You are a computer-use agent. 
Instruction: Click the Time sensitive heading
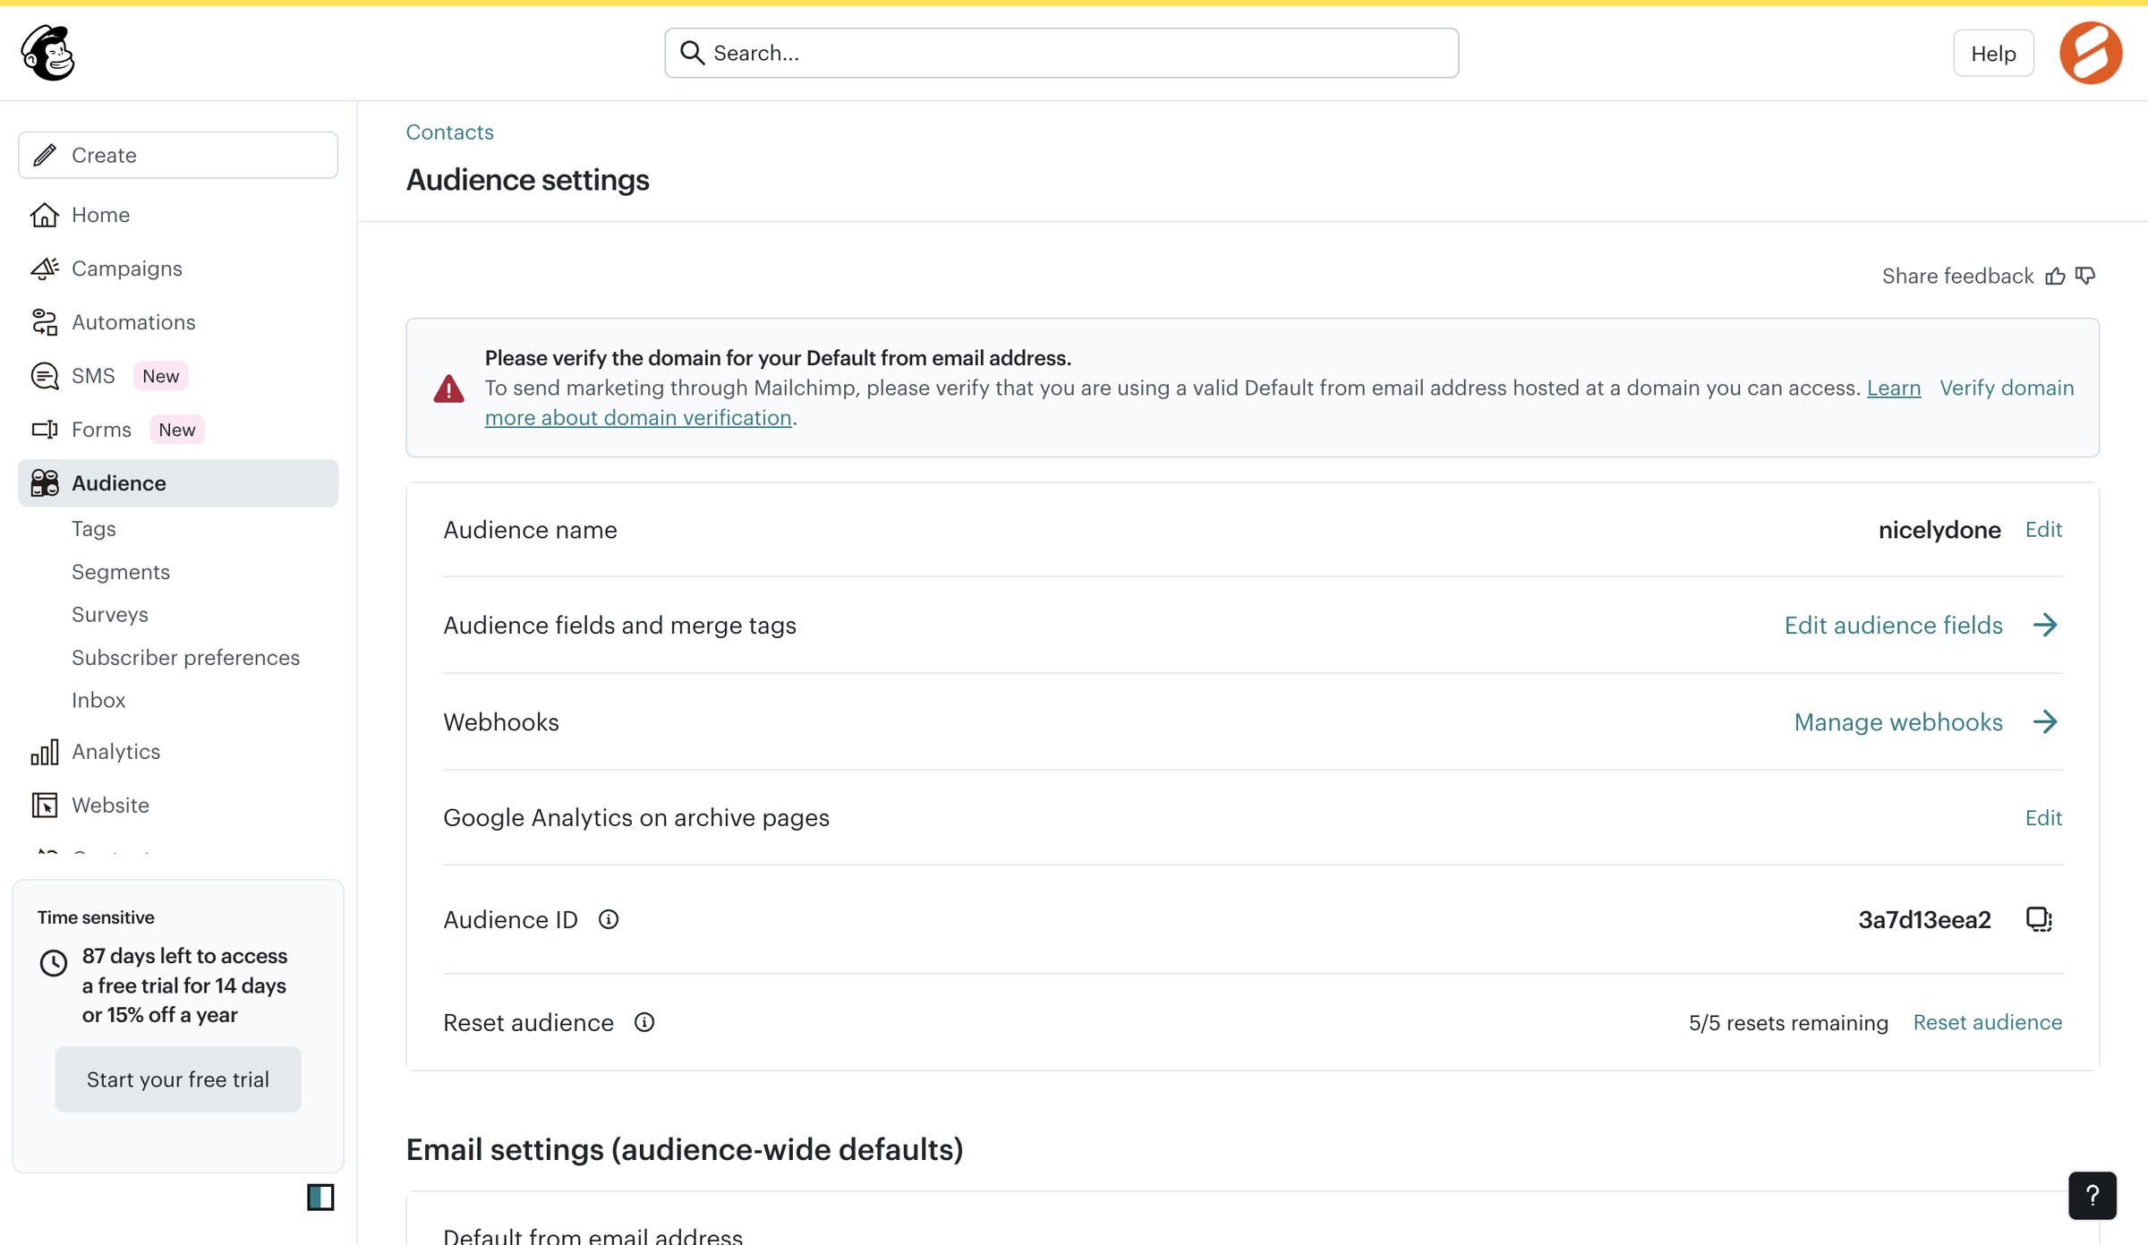[96, 917]
